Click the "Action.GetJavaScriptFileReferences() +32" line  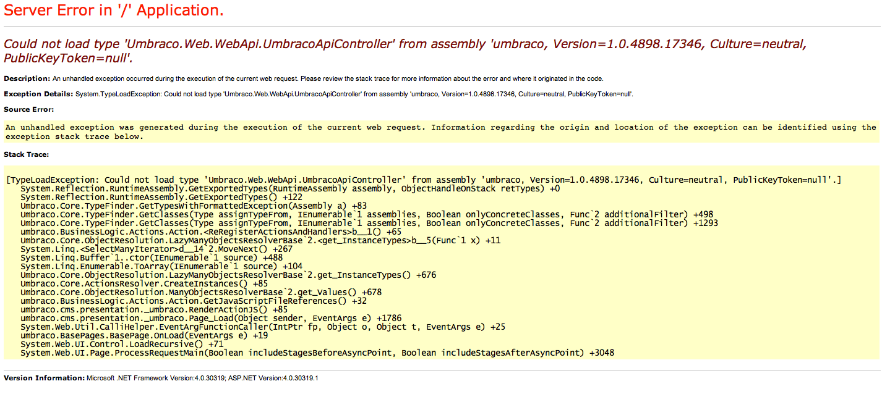click(x=194, y=301)
